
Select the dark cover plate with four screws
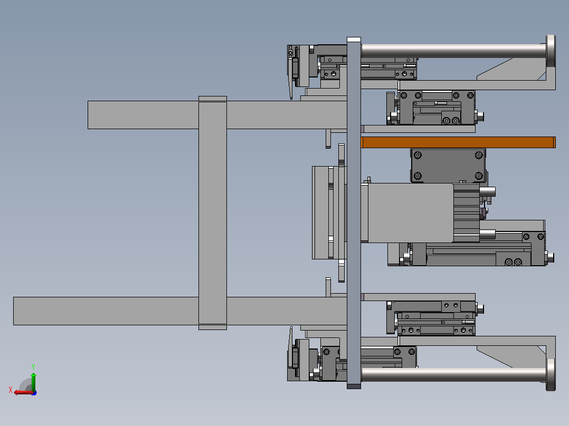(448, 166)
